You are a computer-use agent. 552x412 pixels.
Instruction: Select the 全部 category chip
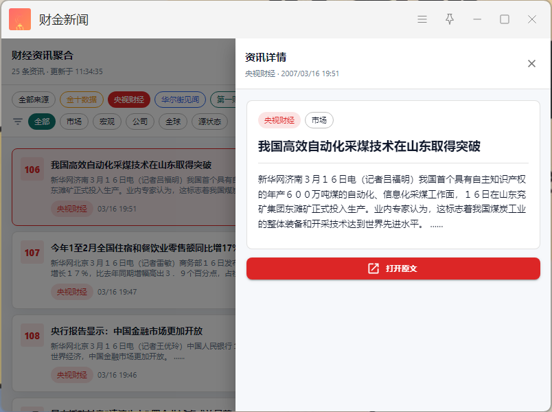tap(42, 122)
